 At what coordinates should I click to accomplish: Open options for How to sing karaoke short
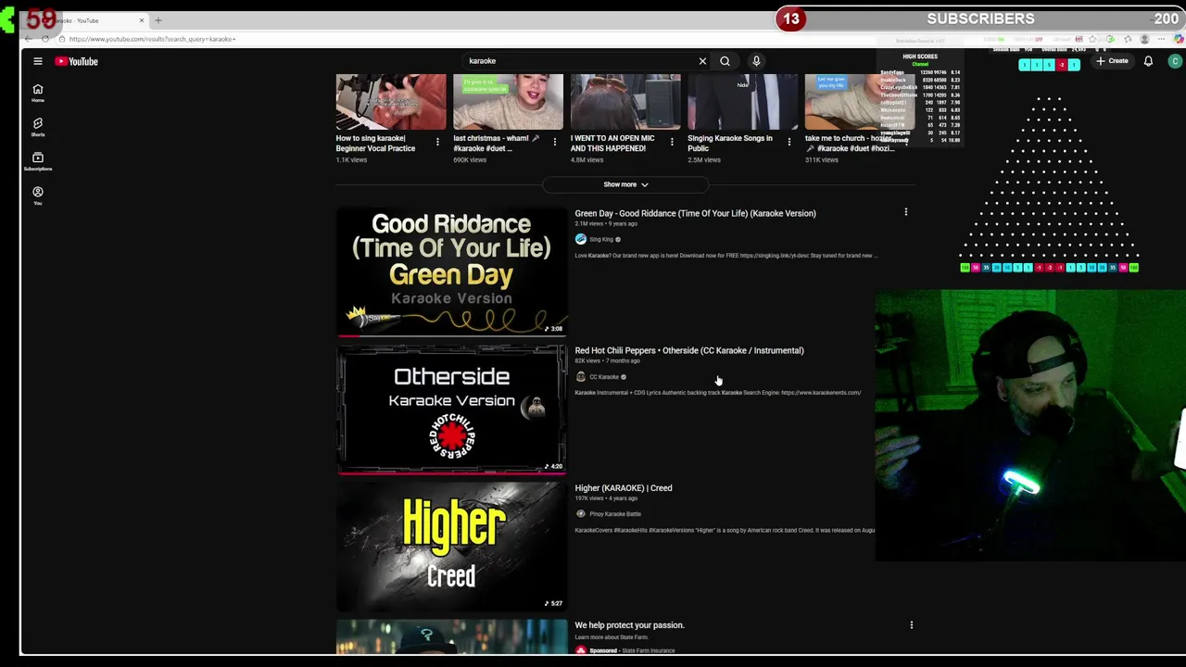click(x=437, y=142)
